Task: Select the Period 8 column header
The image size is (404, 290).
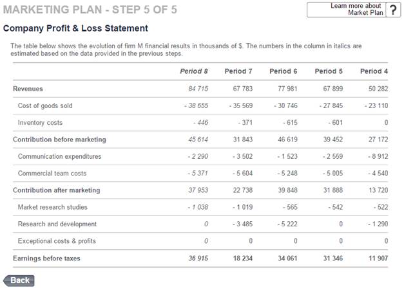Action: pyautogui.click(x=194, y=71)
